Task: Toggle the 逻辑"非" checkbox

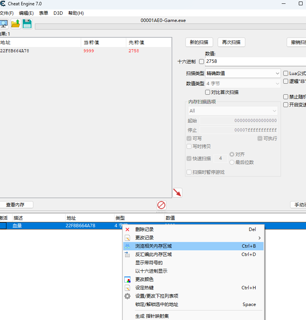Action: tap(286, 81)
